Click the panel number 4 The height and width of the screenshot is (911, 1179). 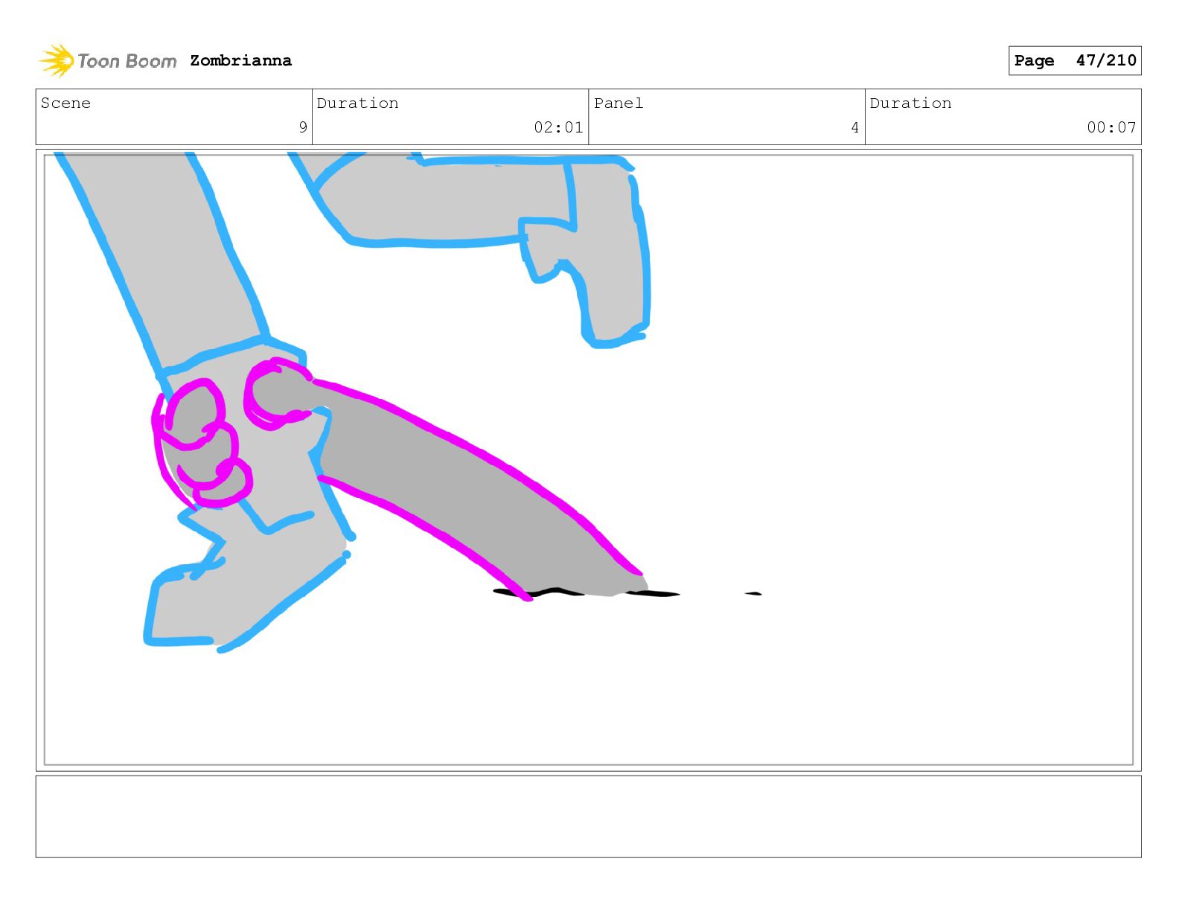(855, 127)
